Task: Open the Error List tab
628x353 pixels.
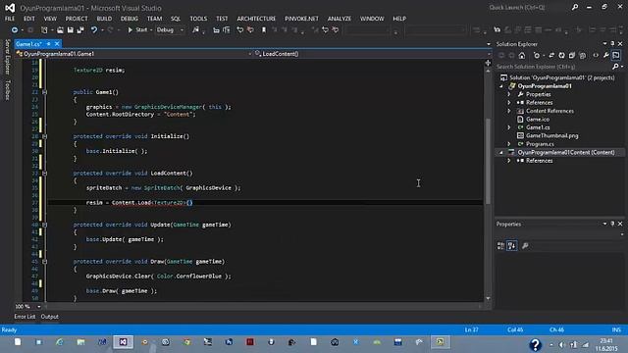Action: tap(25, 317)
